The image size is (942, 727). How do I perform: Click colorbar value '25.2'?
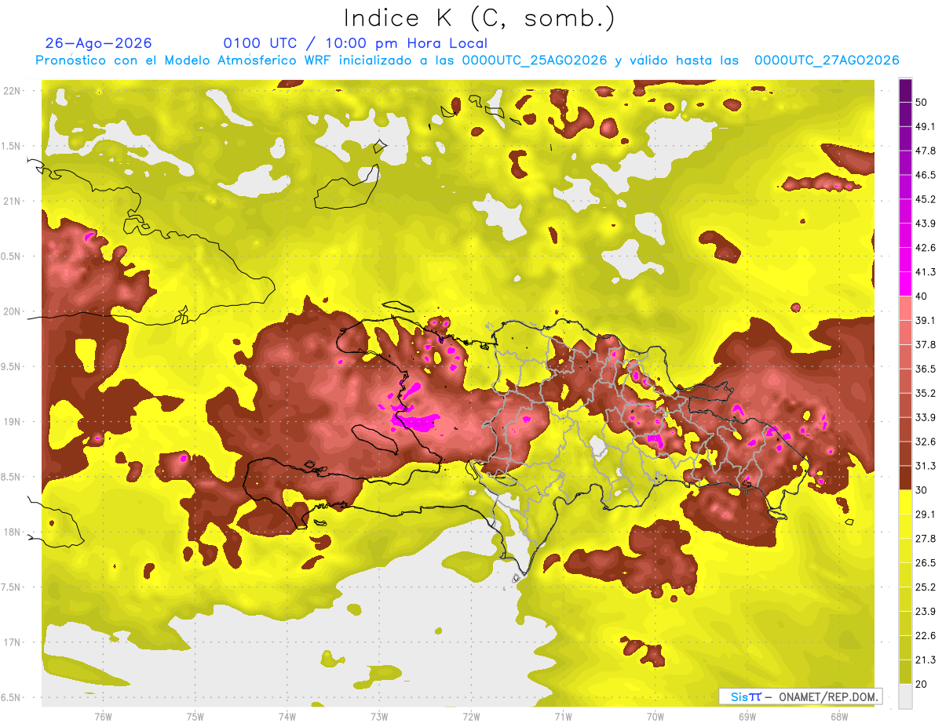click(x=926, y=587)
